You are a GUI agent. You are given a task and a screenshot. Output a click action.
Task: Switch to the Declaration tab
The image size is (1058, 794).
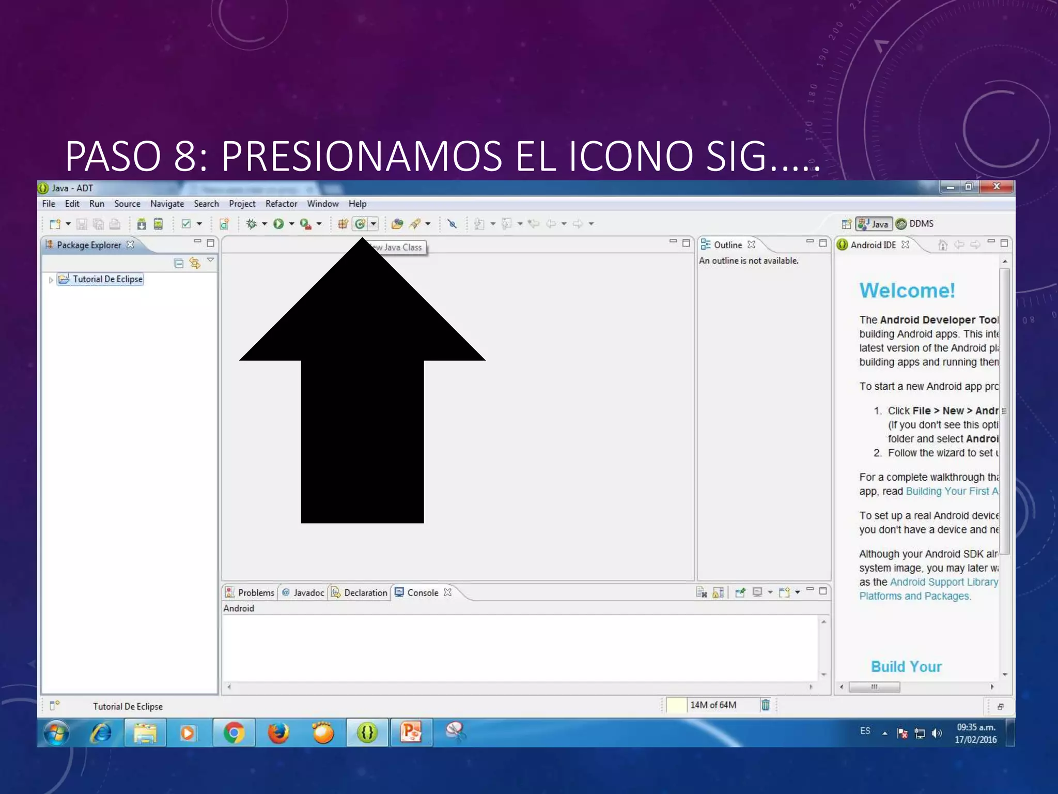click(360, 592)
